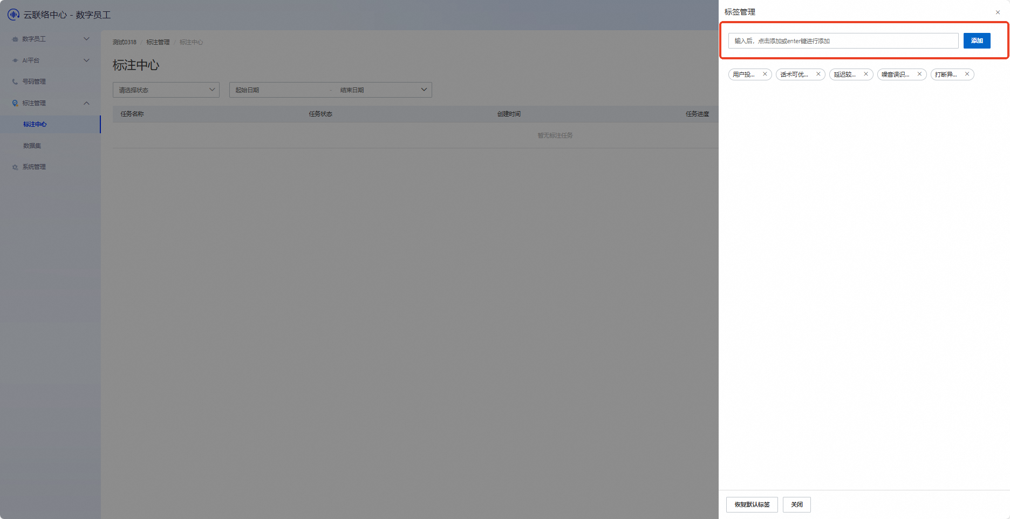This screenshot has width=1010, height=519.
Task: Click the 话术可优... tag label
Action: [x=794, y=74]
